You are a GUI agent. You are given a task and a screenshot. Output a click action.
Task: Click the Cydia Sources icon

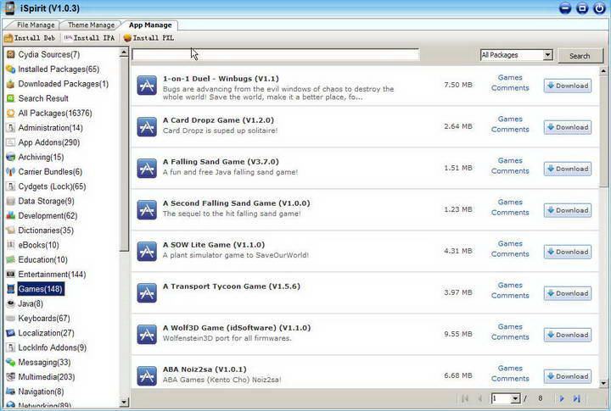pos(10,54)
